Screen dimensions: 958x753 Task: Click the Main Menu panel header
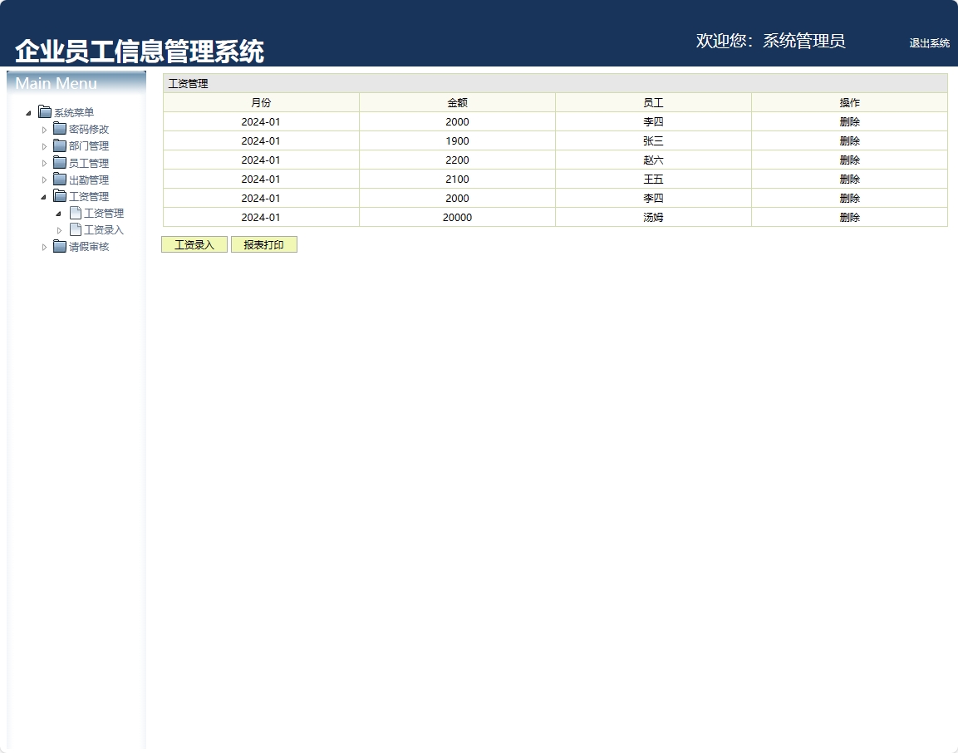(56, 83)
